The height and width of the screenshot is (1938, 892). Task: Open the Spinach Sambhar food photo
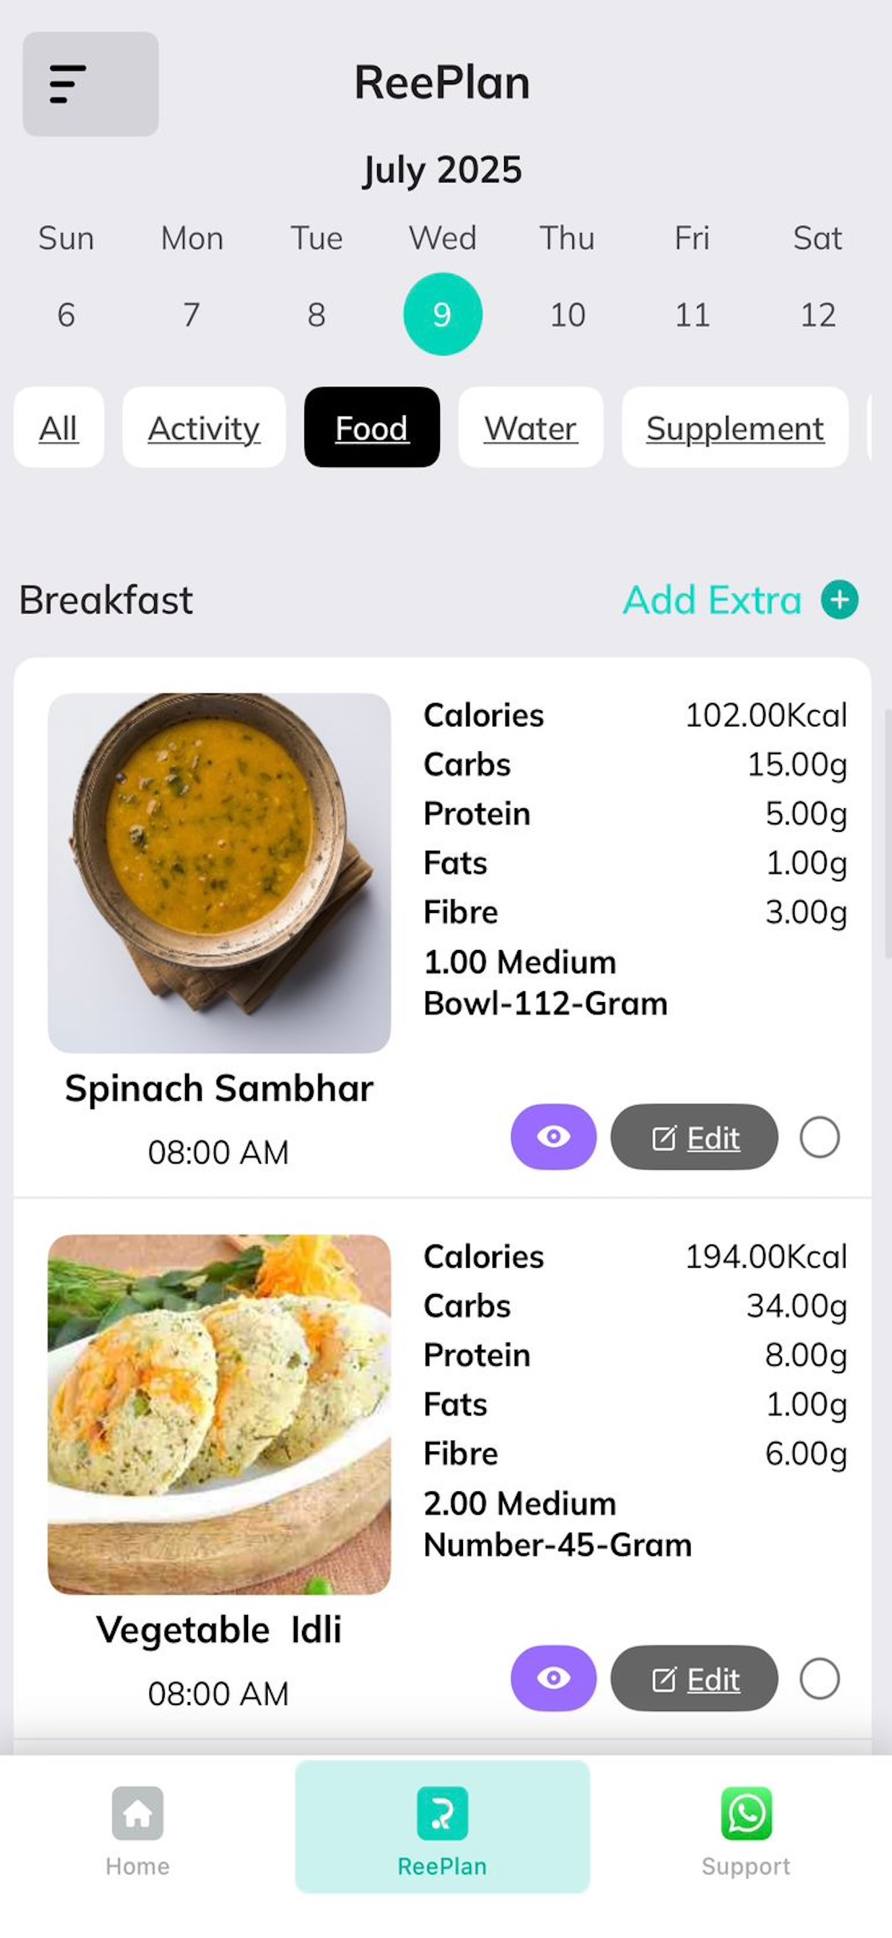pos(219,872)
